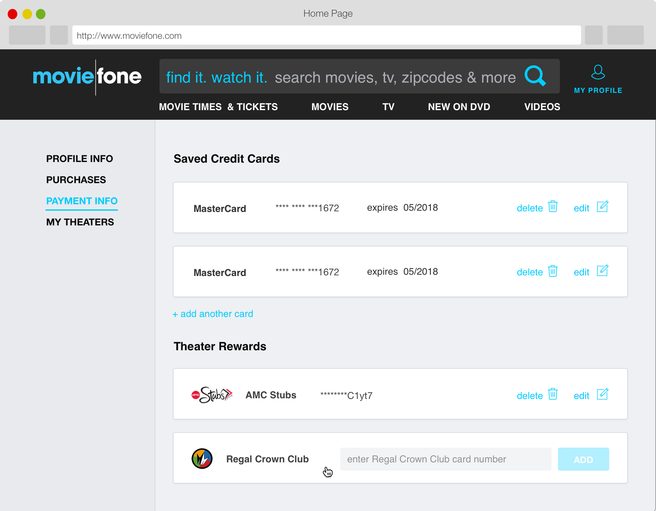656x511 pixels.
Task: Click the magnifying glass search icon
Action: pos(535,76)
